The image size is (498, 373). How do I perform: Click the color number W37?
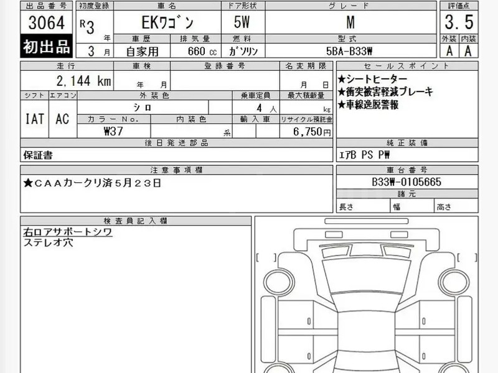(x=115, y=132)
